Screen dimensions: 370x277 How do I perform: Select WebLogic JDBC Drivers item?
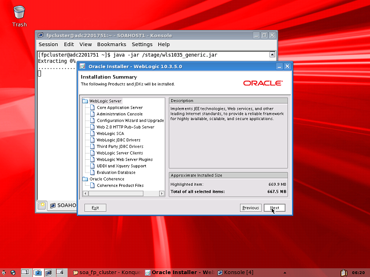pos(119,140)
